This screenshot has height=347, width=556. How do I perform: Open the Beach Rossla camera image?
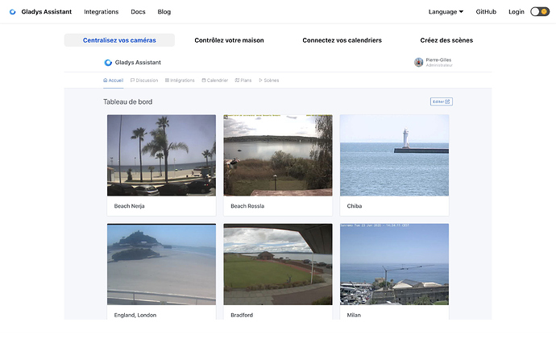pyautogui.click(x=278, y=155)
